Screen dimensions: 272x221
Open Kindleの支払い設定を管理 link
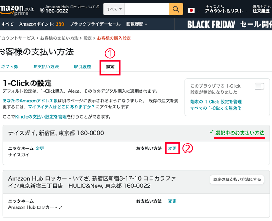coord(41,116)
